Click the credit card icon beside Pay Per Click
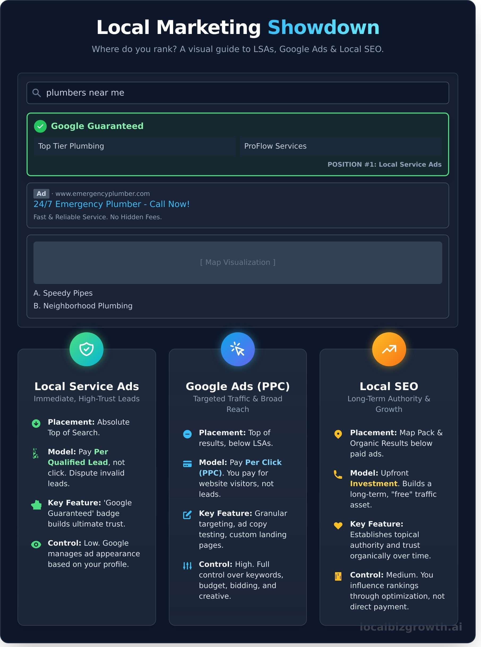 pyautogui.click(x=187, y=464)
